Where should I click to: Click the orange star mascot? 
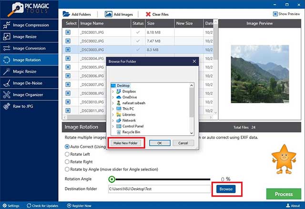point(284,159)
